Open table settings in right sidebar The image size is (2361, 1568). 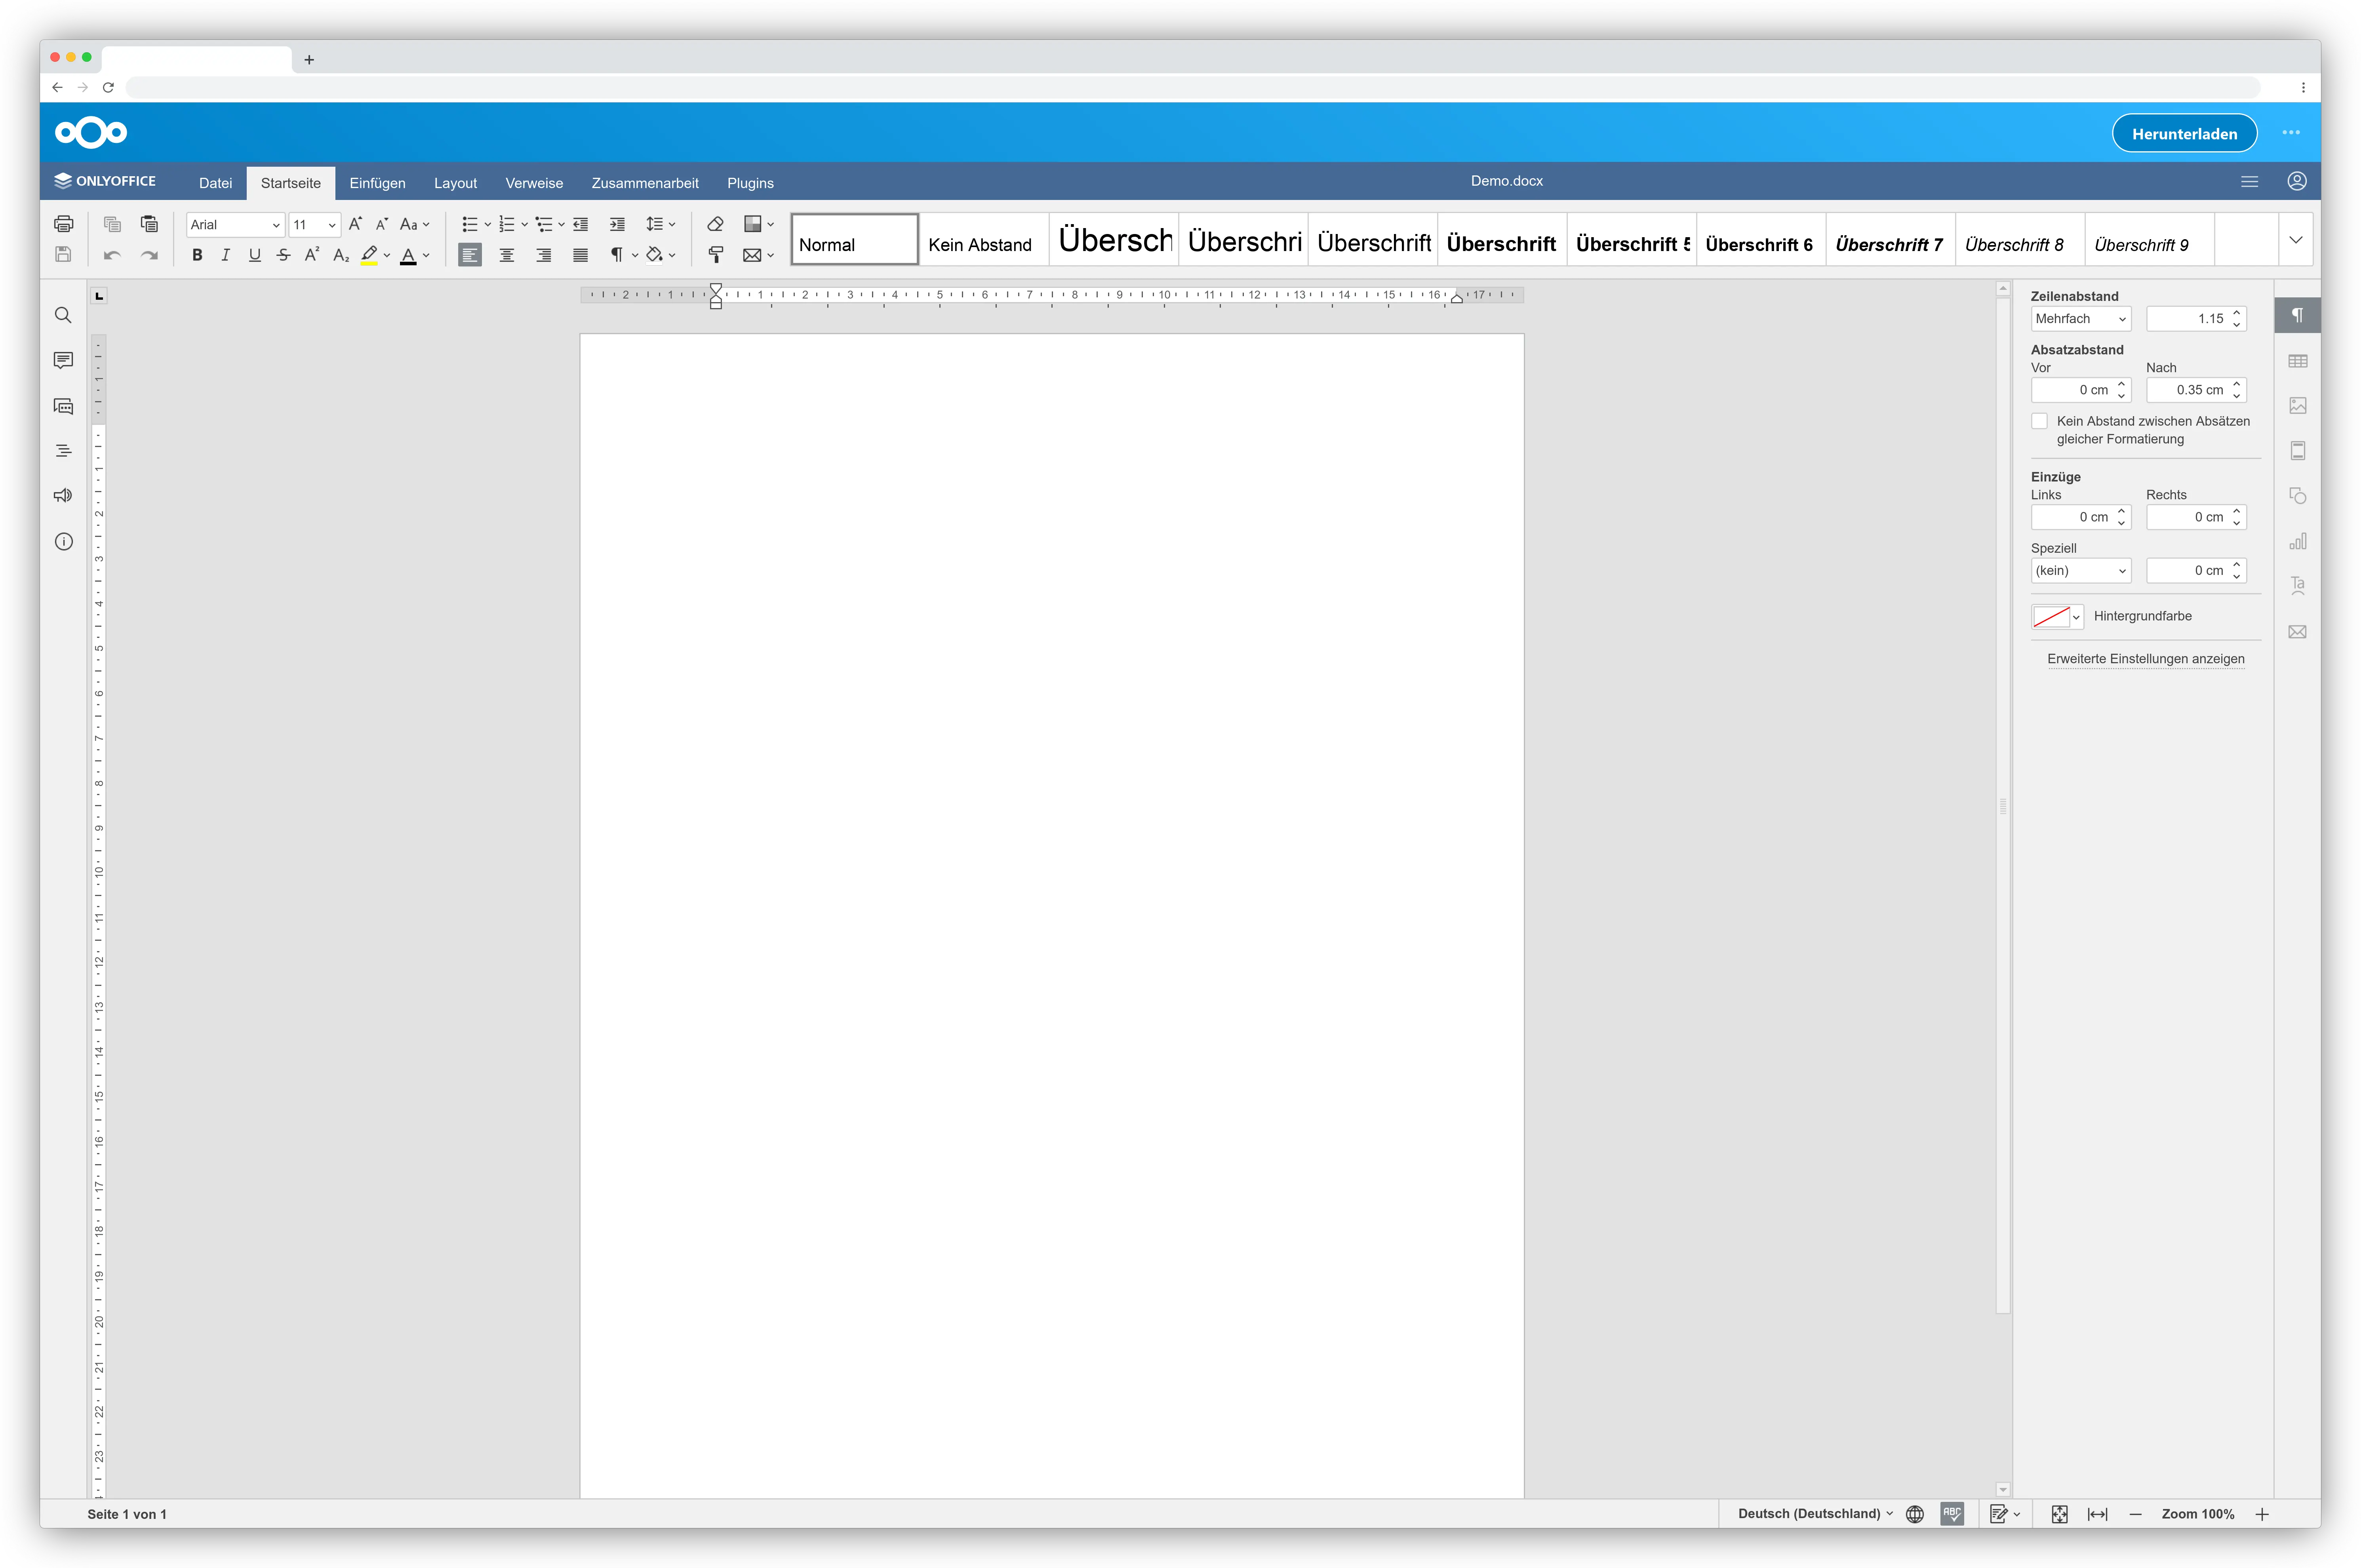pyautogui.click(x=2298, y=361)
